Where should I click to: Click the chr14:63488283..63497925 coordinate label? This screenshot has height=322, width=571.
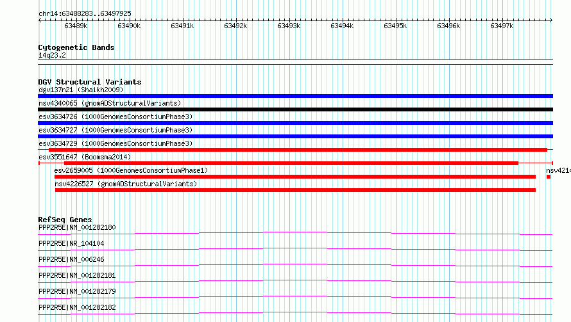click(x=85, y=13)
